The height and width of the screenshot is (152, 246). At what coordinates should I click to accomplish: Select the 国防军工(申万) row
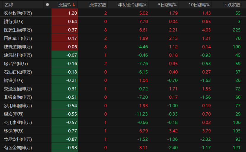tap(18, 38)
